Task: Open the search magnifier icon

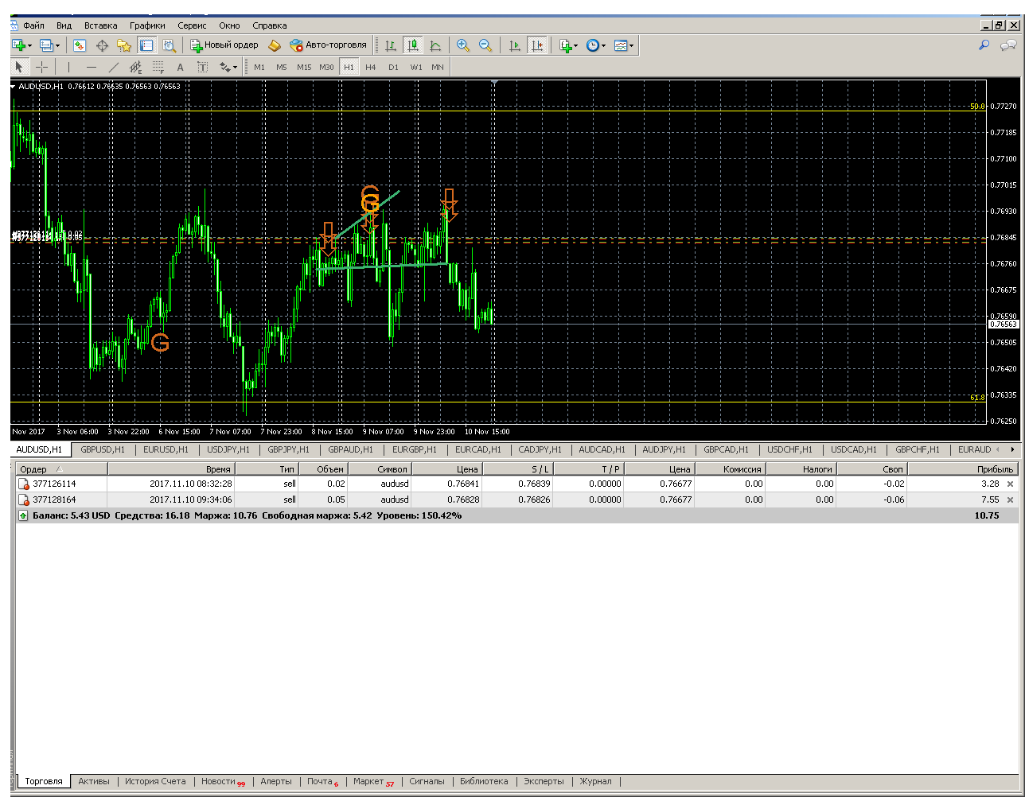Action: pos(984,45)
